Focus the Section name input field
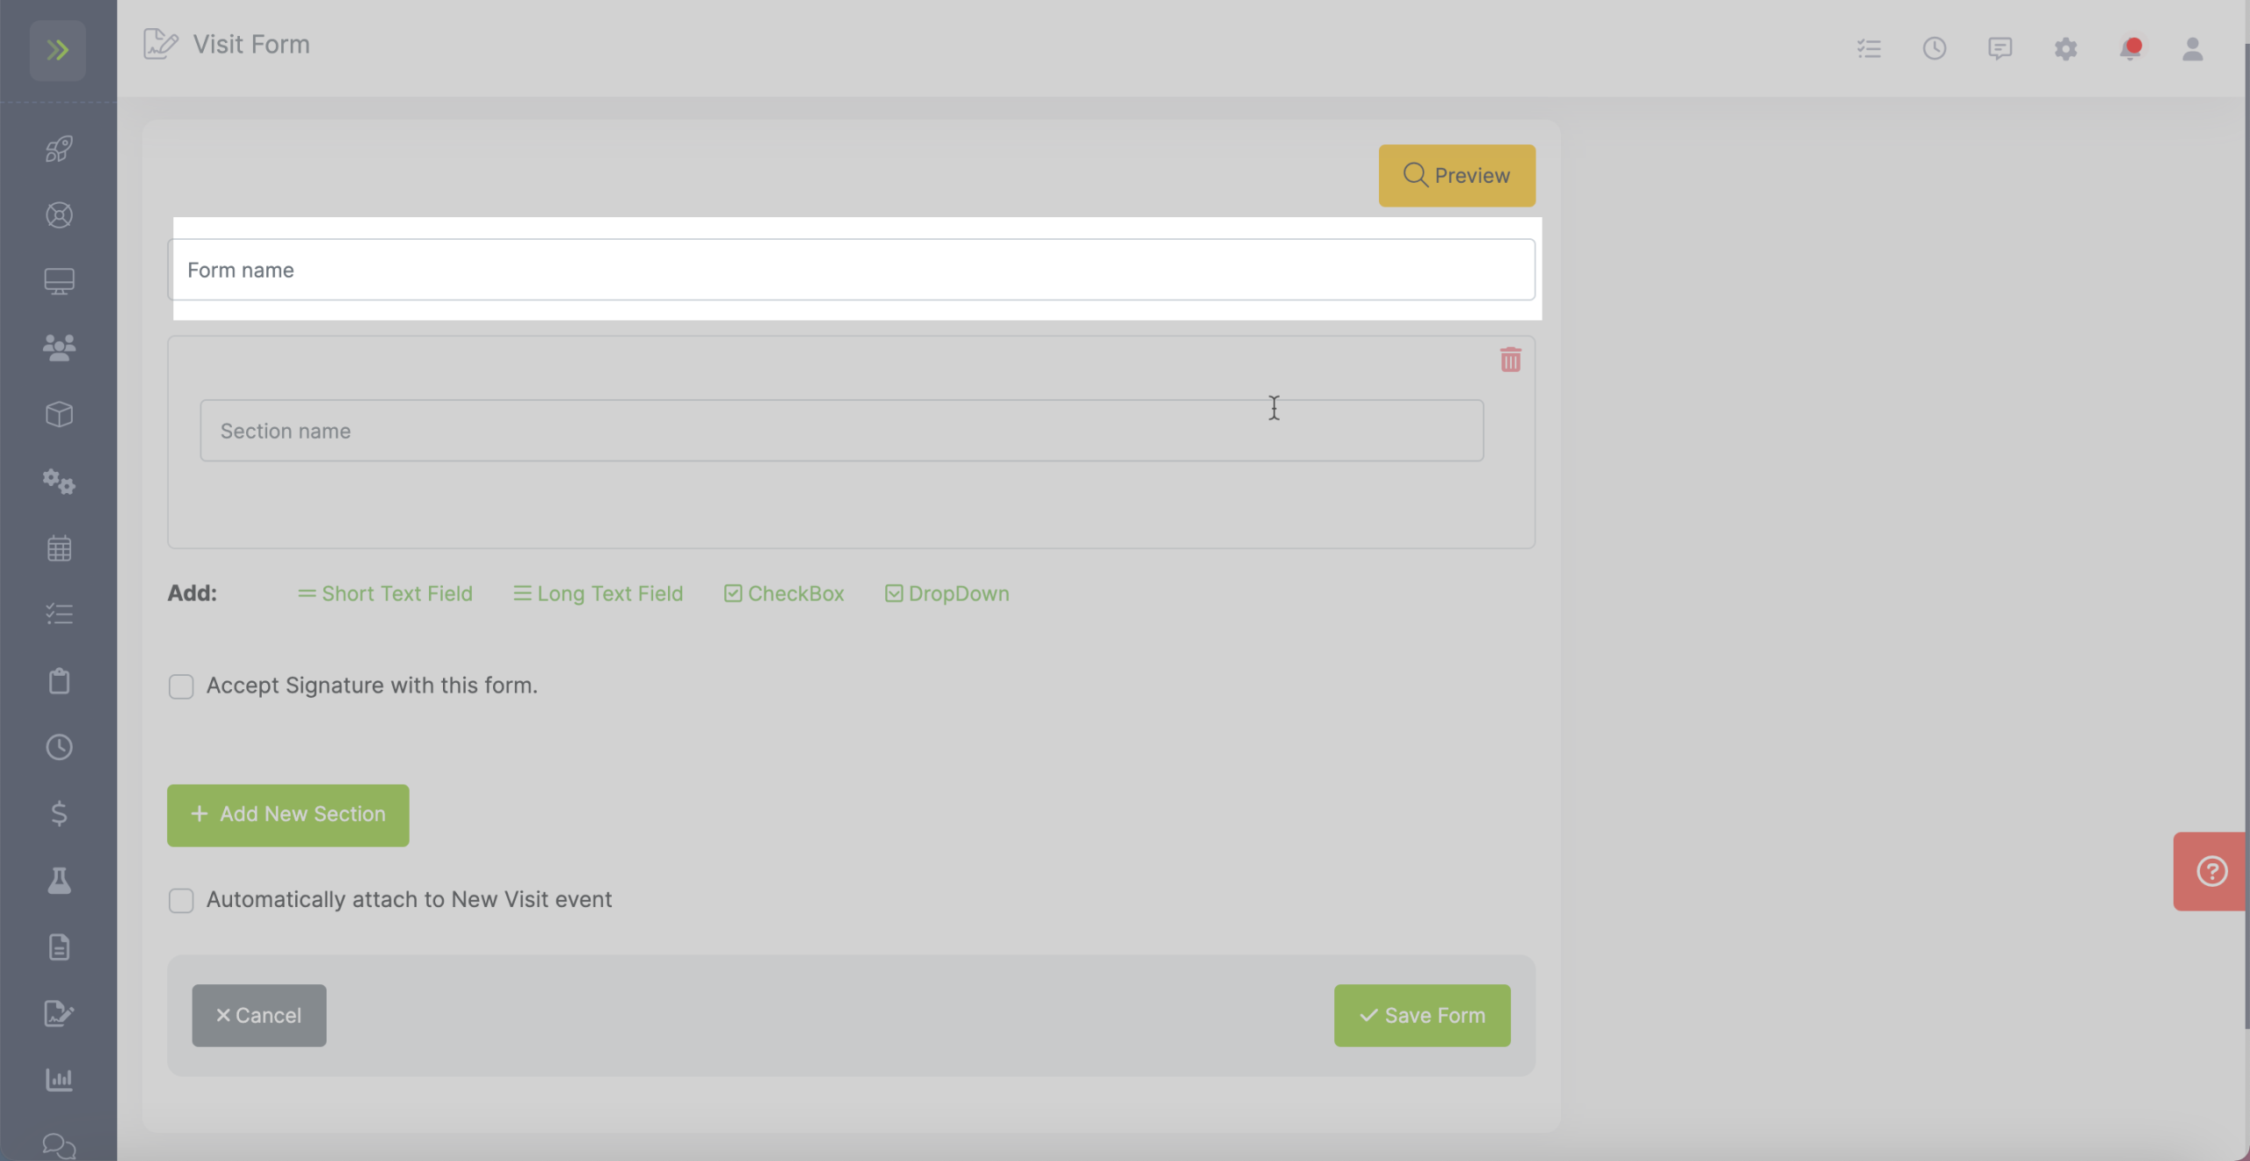Image resolution: width=2250 pixels, height=1161 pixels. click(842, 431)
